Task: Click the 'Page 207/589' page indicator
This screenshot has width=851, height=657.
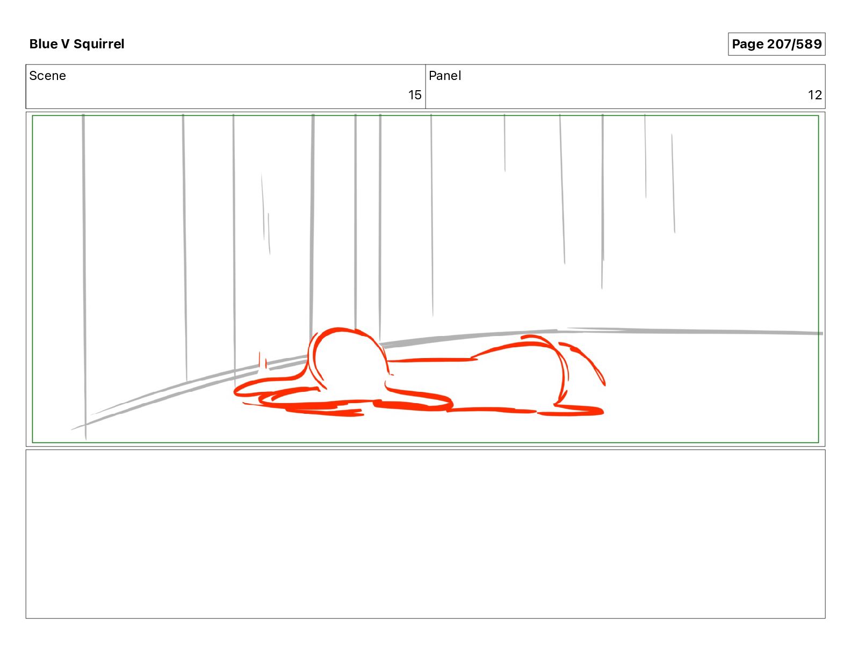Action: click(x=776, y=44)
